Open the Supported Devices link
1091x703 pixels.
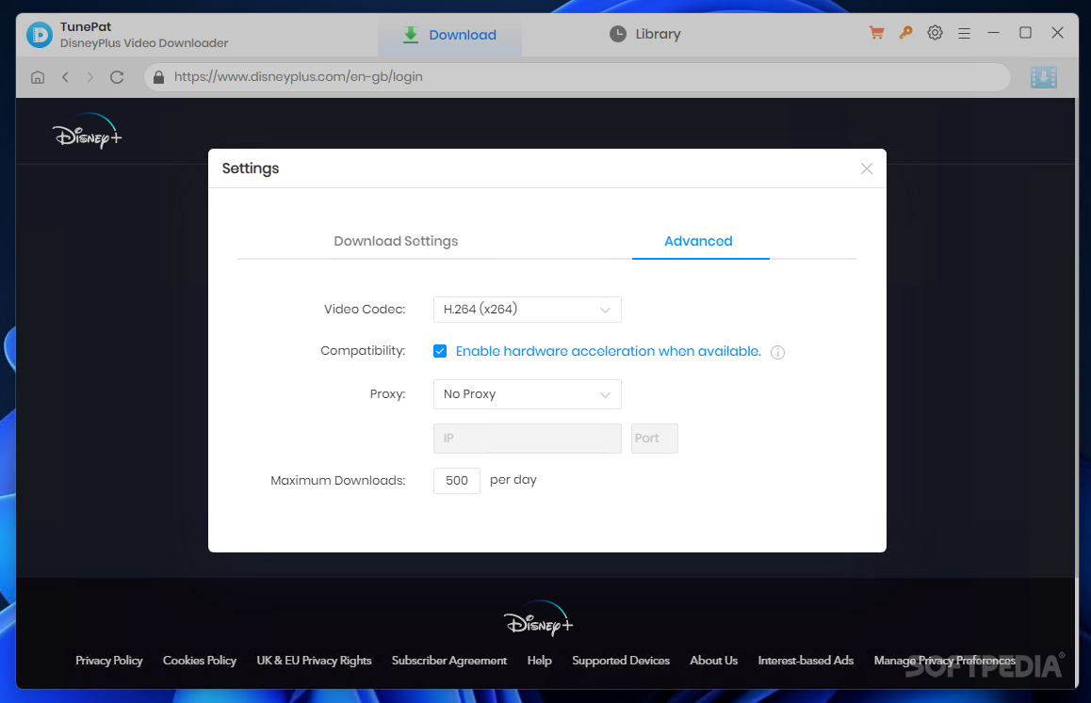(621, 661)
